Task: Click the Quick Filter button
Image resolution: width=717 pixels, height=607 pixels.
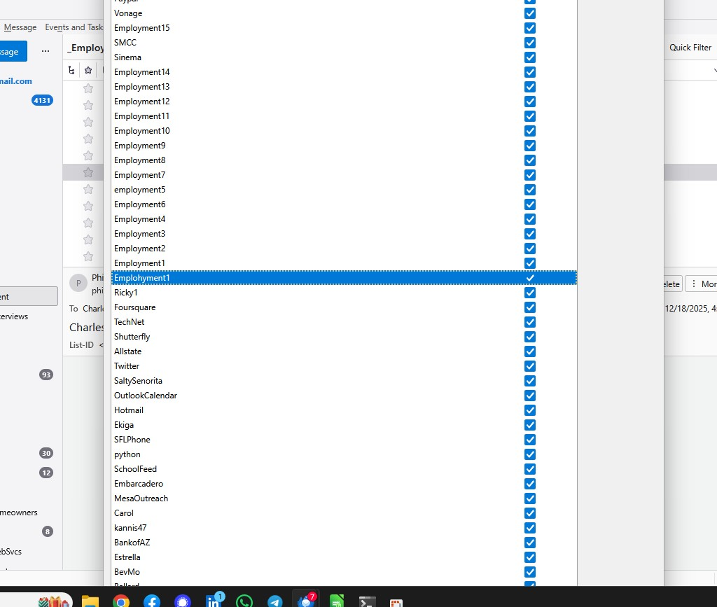Action: [690, 48]
